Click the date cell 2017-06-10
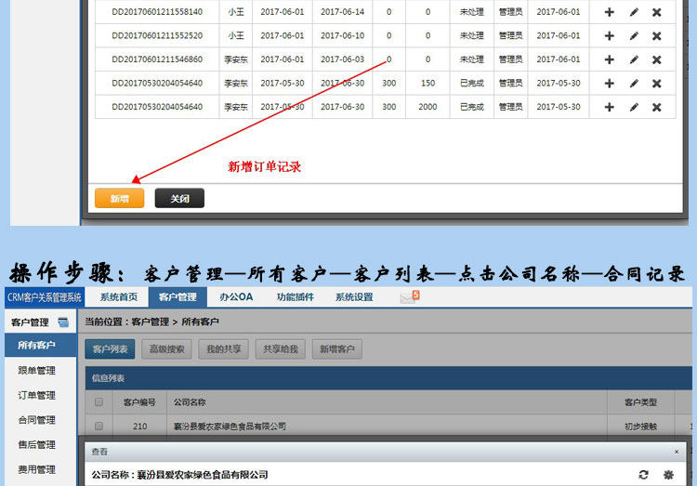697x486 pixels. [x=342, y=35]
